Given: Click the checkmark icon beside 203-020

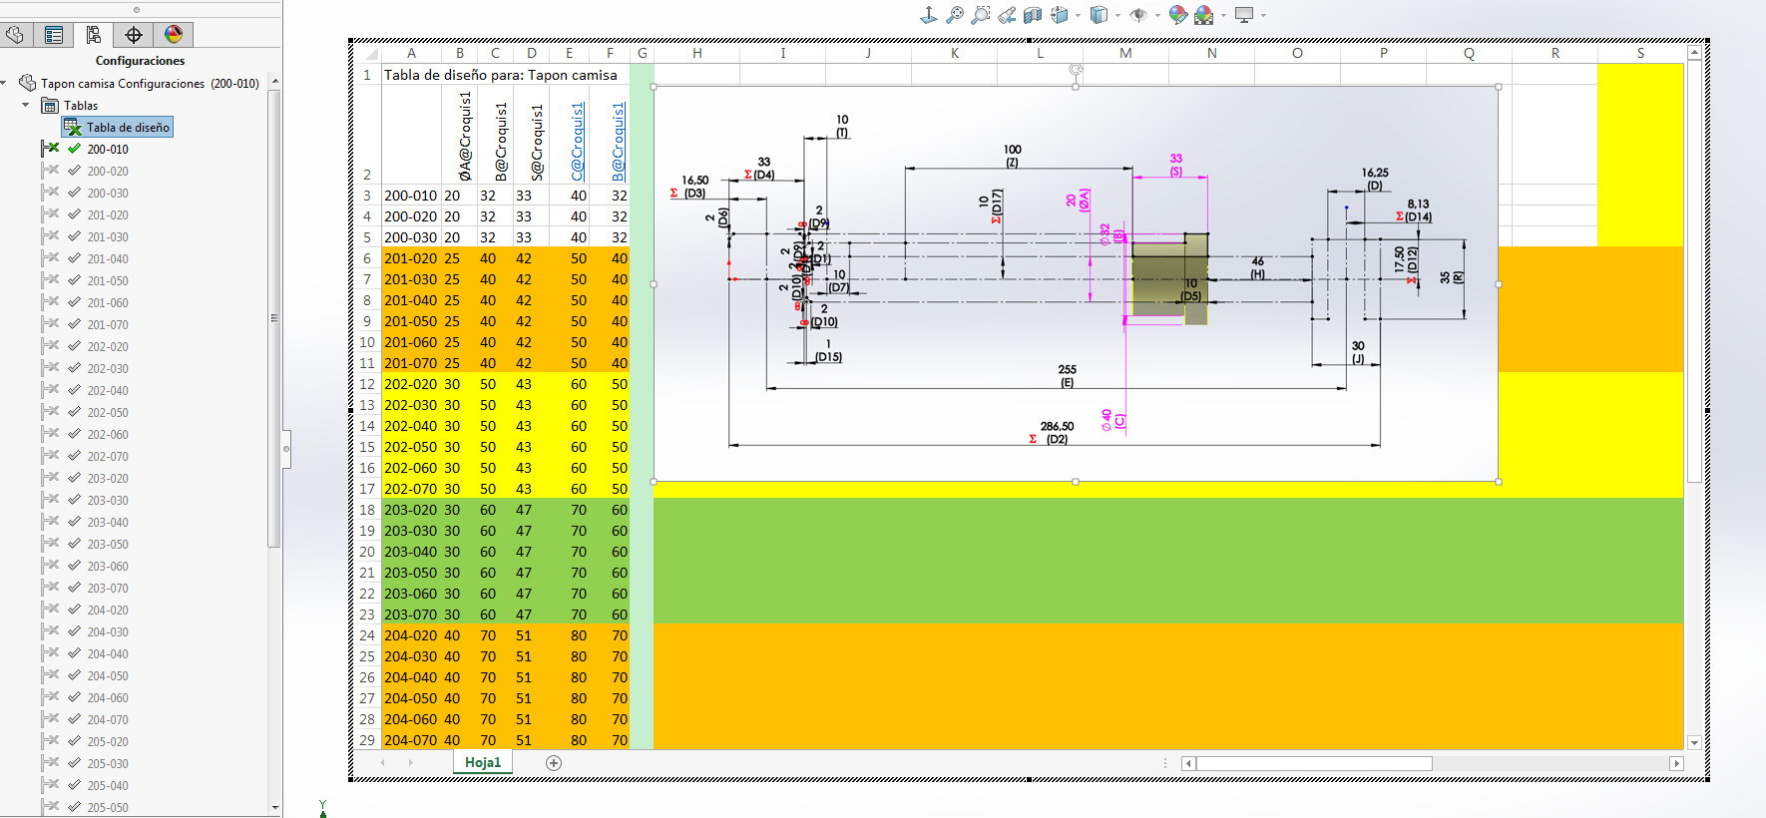Looking at the screenshot, I should click(74, 478).
